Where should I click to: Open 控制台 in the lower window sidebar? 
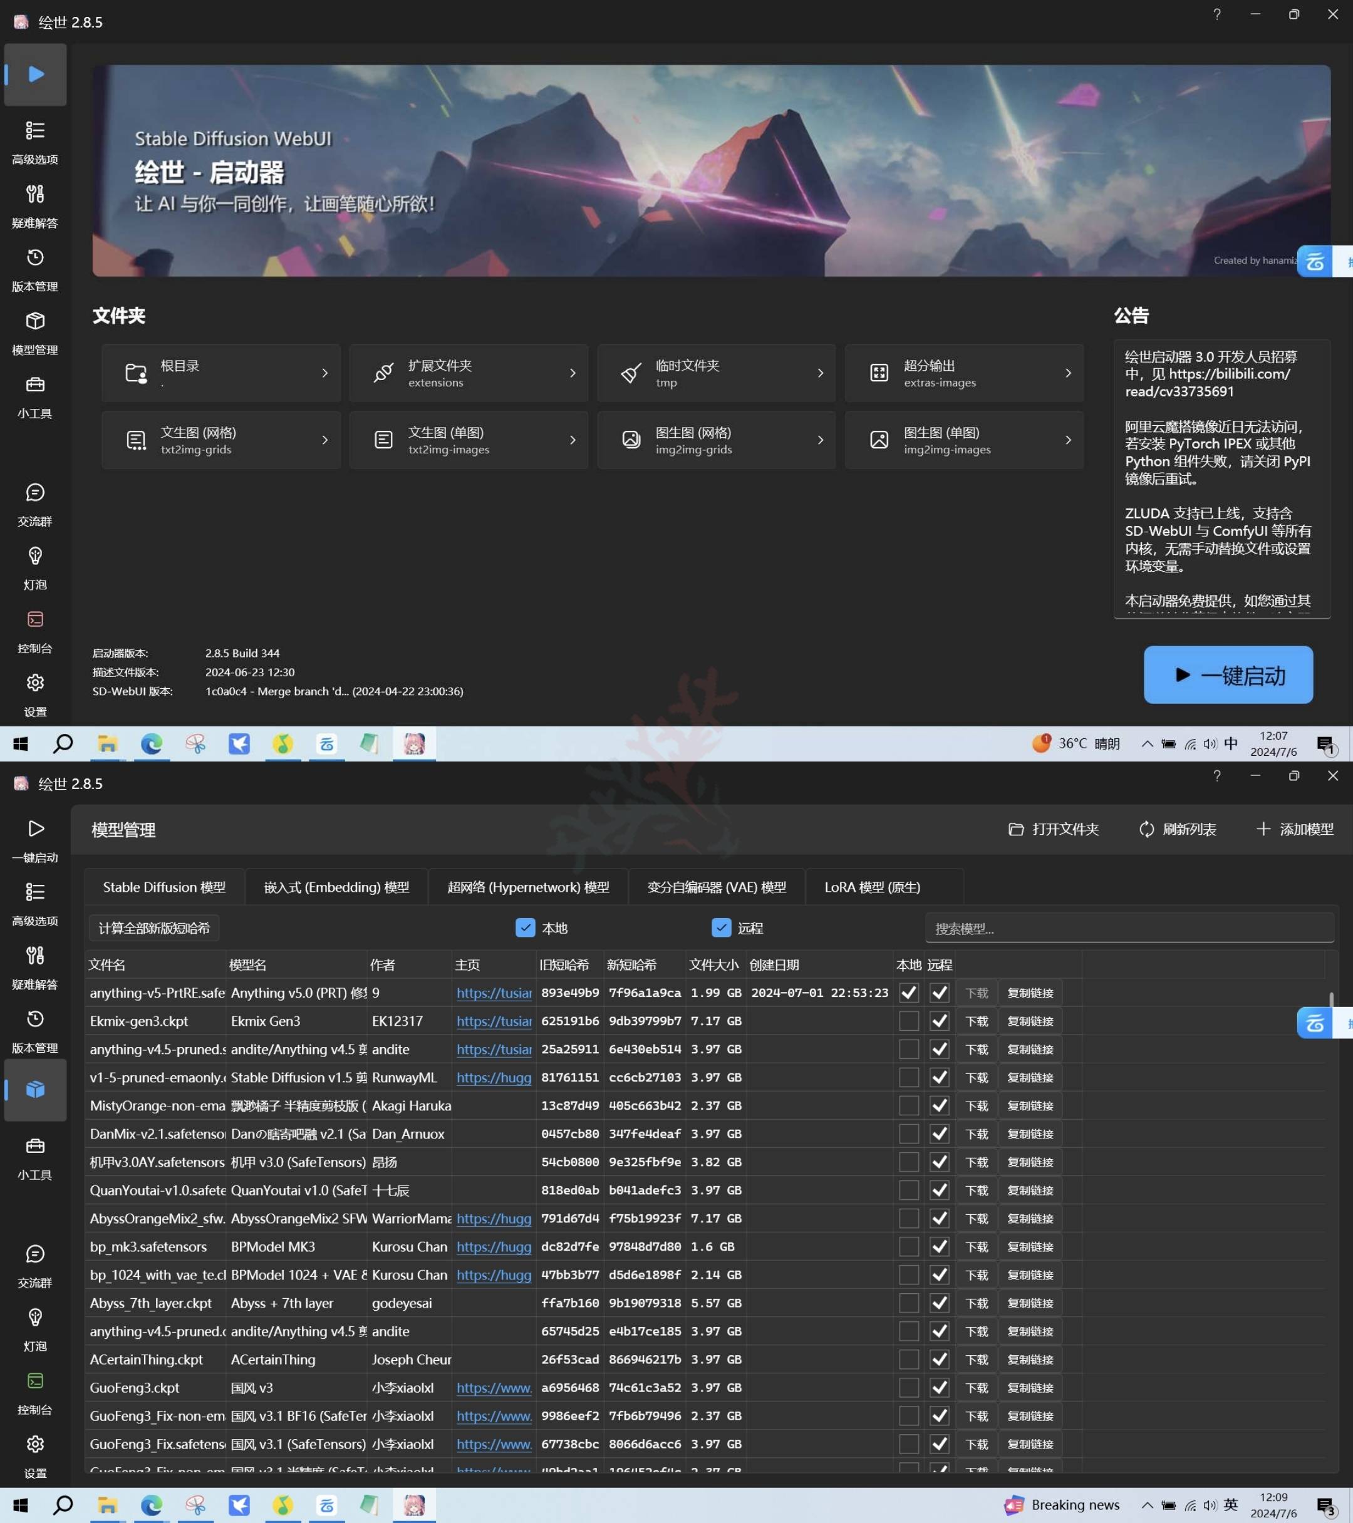coord(35,1393)
